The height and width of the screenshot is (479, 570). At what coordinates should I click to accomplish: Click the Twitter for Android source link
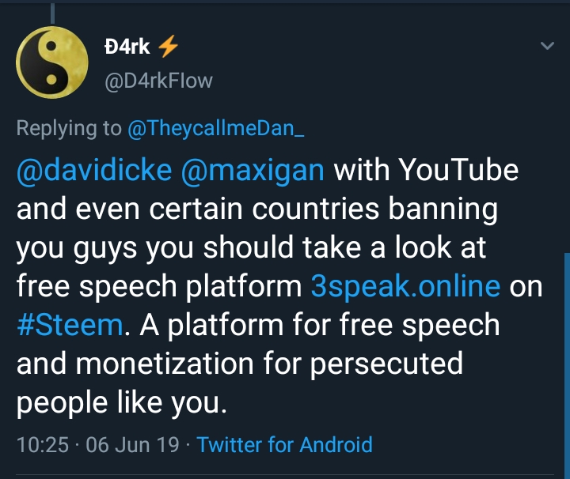point(284,444)
